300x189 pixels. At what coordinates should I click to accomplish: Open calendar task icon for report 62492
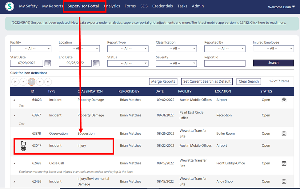click(284, 182)
